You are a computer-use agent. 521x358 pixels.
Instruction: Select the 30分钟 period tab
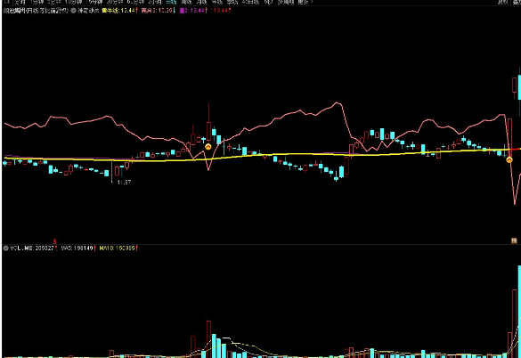click(115, 2)
